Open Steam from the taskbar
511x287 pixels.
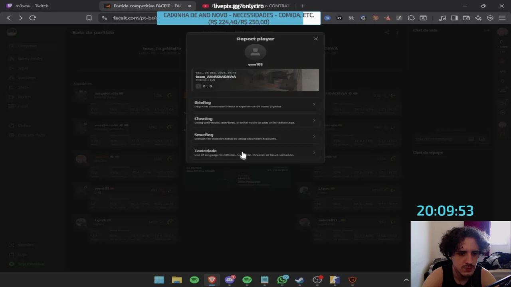click(x=300, y=280)
